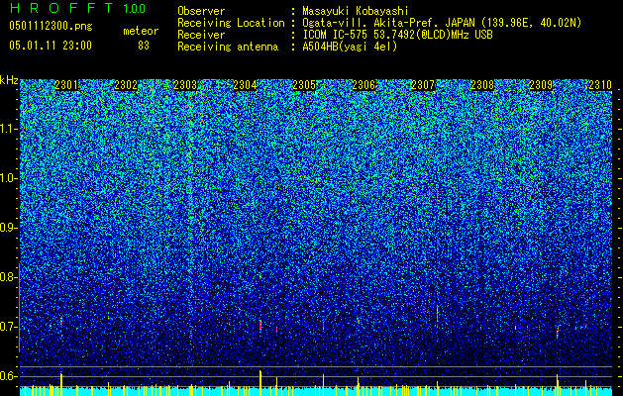The image size is (623, 396).
Task: Click the HROFFT 1.0.0 title text
Action: (77, 8)
